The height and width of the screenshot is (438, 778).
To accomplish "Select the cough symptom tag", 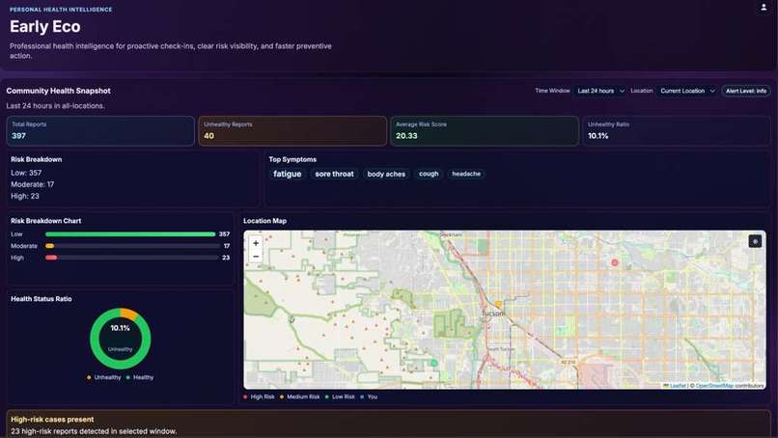I will [429, 174].
